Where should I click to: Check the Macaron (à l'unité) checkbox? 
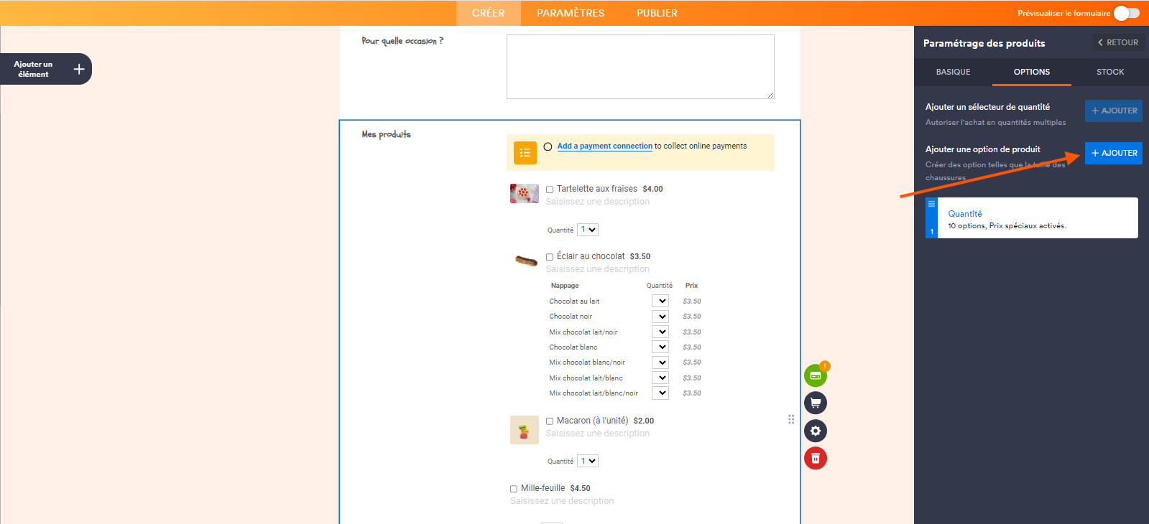(550, 421)
